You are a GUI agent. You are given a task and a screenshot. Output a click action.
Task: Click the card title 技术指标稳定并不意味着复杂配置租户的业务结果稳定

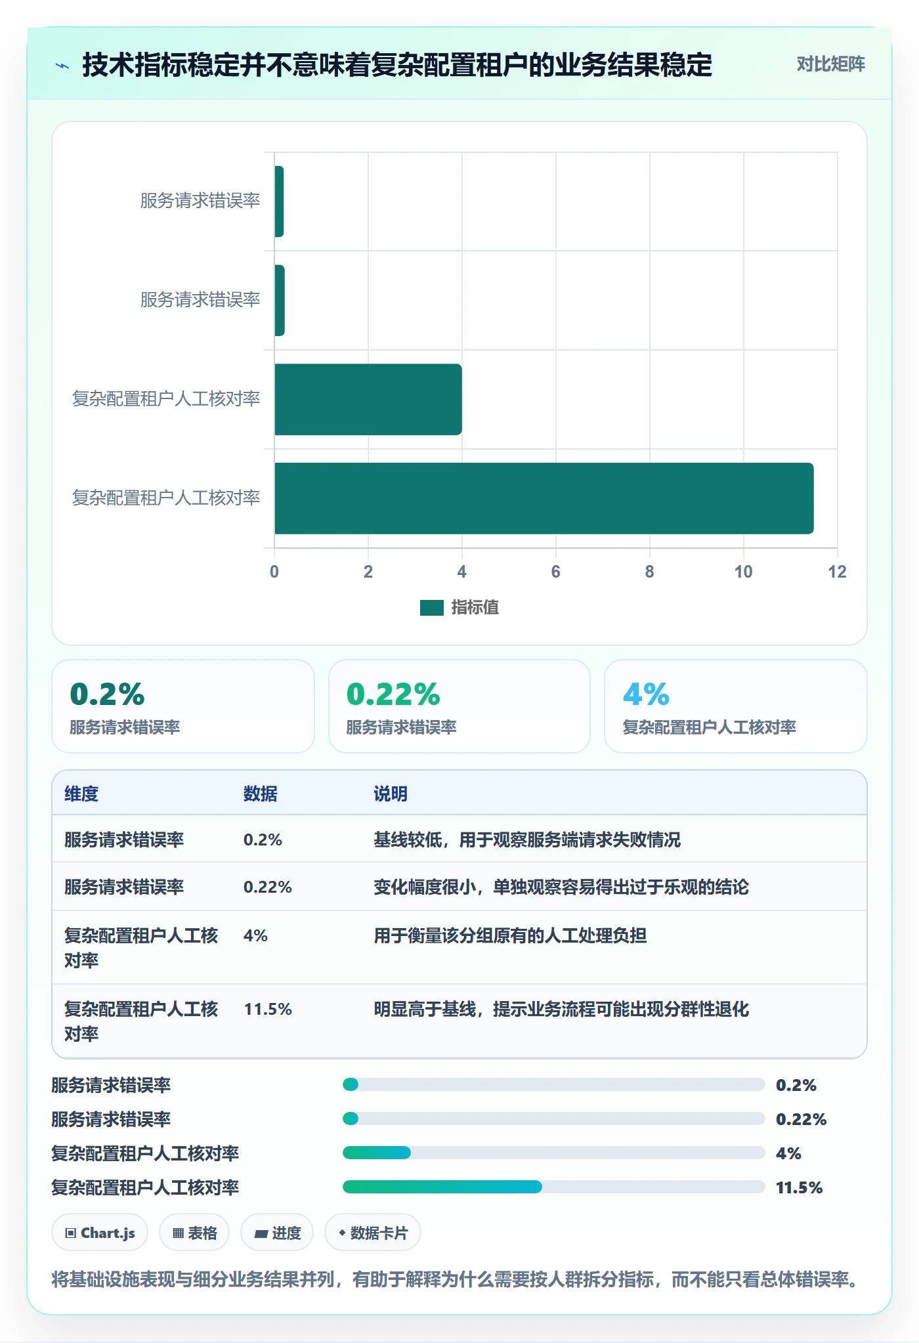pyautogui.click(x=397, y=65)
